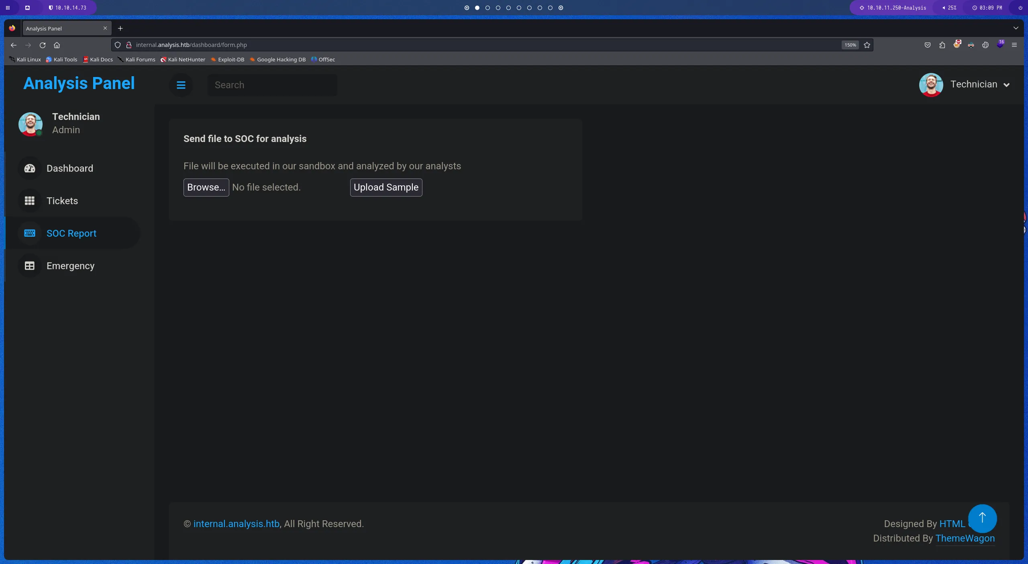The width and height of the screenshot is (1028, 564).
Task: Focus the Search input field
Action: pos(272,85)
